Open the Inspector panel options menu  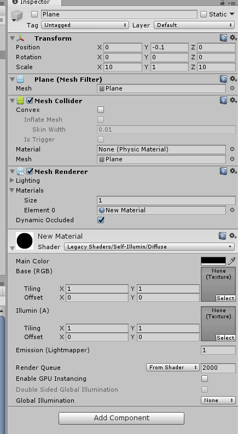click(x=231, y=3)
